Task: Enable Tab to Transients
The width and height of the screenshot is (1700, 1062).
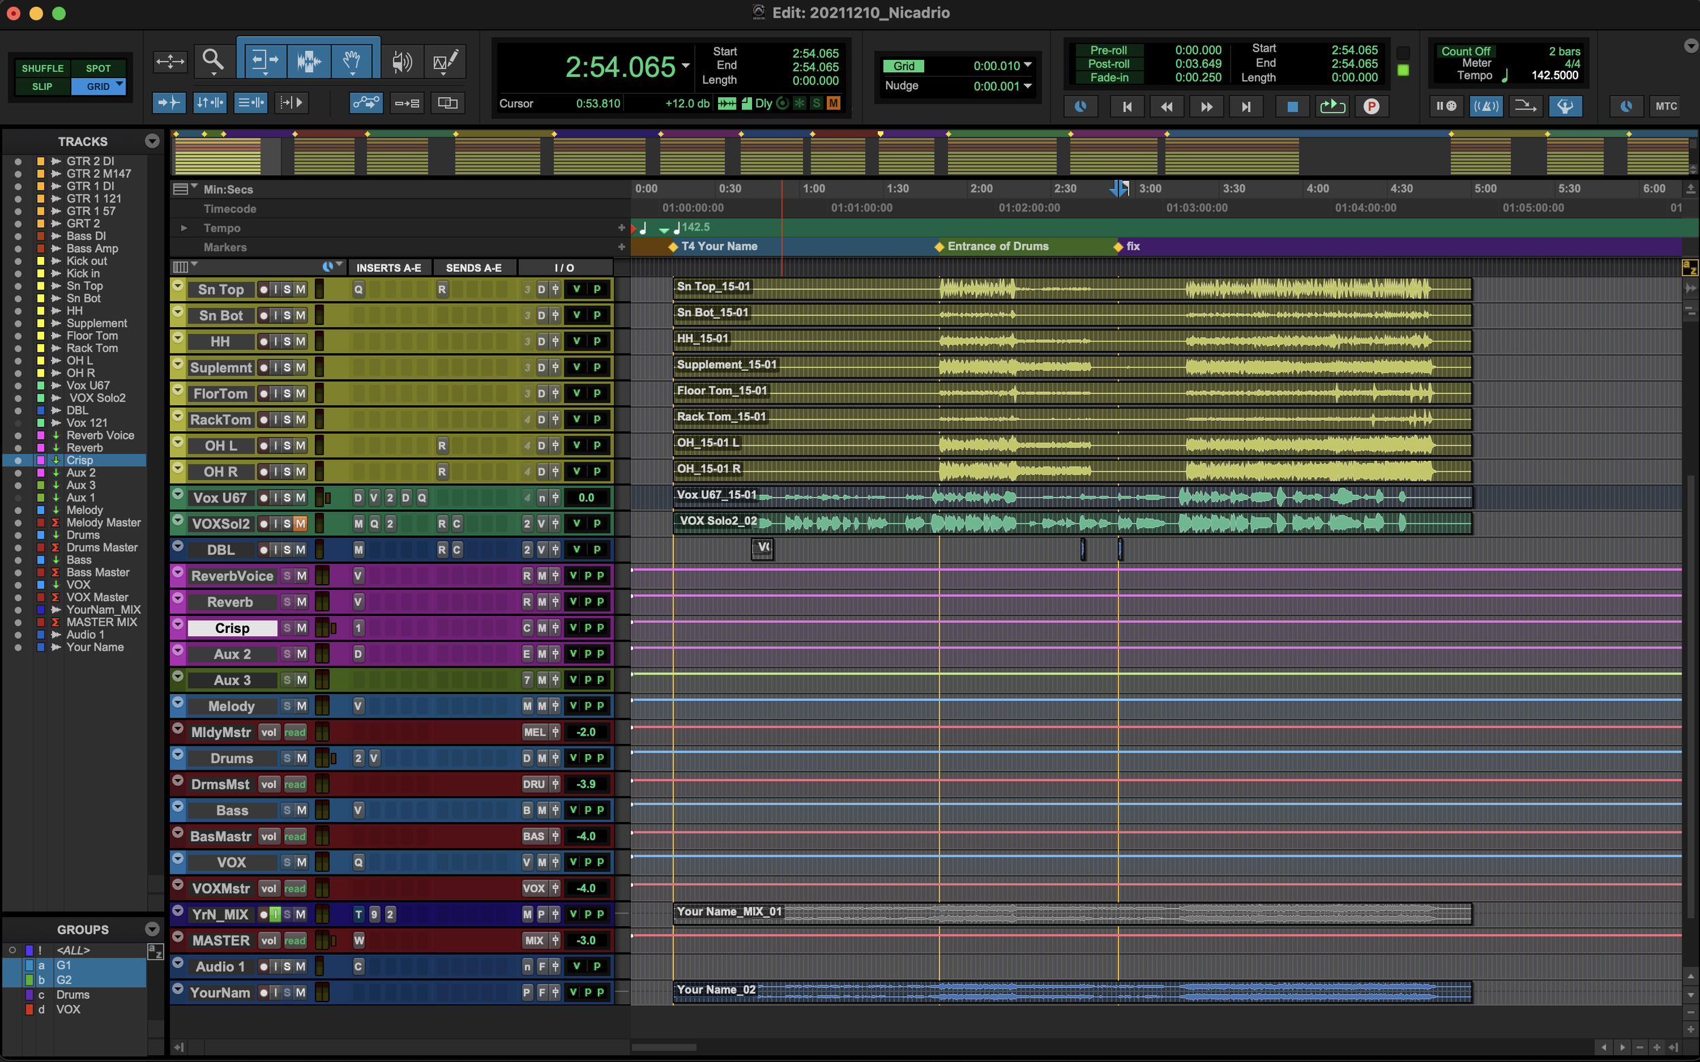Action: point(169,103)
